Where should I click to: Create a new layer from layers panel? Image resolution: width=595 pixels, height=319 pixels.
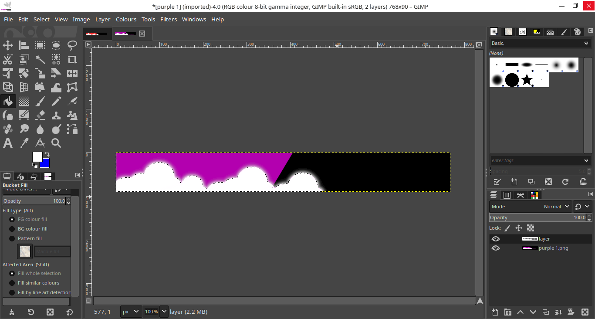point(495,312)
